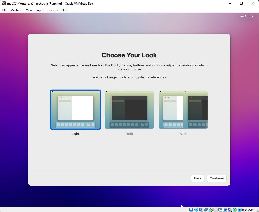Click the shared folders status icon

[x=215, y=210]
